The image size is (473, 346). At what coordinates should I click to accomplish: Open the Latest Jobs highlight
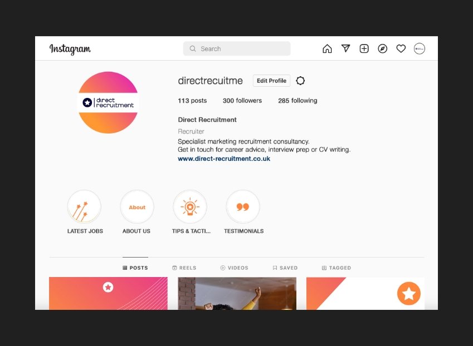84,206
